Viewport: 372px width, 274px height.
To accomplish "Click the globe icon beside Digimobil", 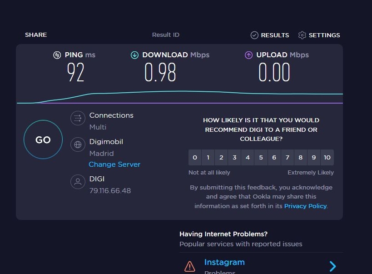I will [78, 144].
